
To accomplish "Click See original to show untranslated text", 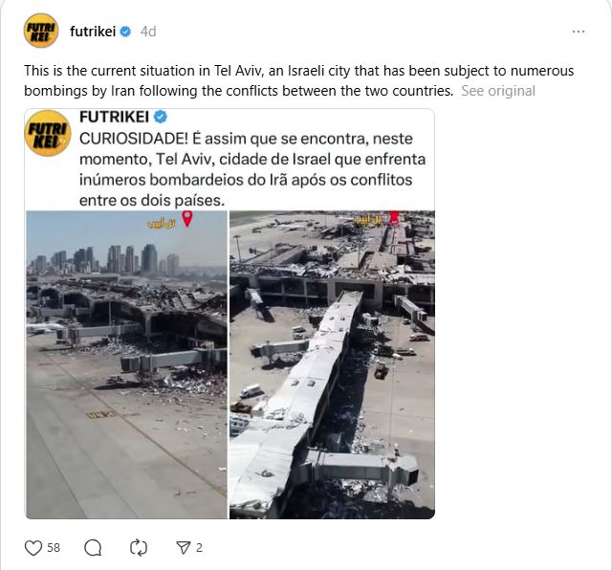I will pos(498,91).
